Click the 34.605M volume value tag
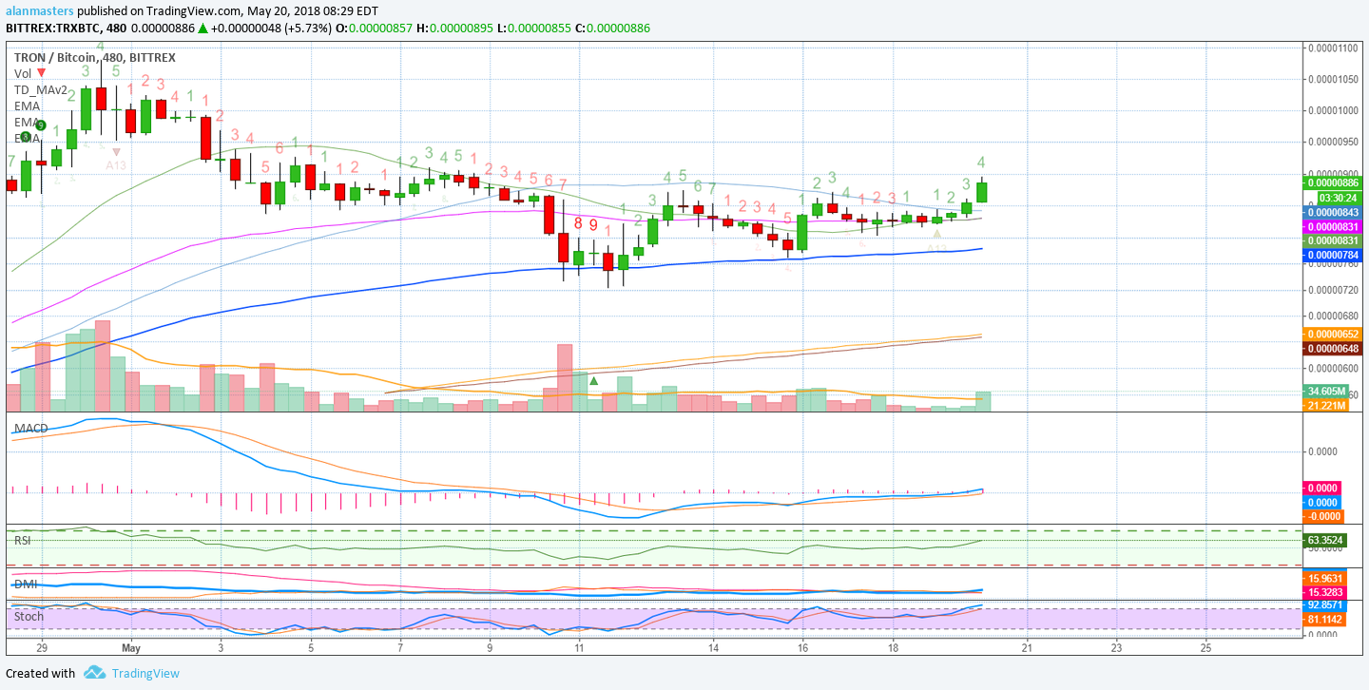Screen dimensions: 1369x690 click(1327, 392)
